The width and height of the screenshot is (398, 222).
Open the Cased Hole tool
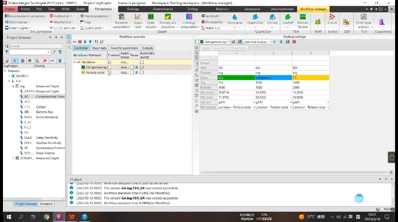(382, 22)
